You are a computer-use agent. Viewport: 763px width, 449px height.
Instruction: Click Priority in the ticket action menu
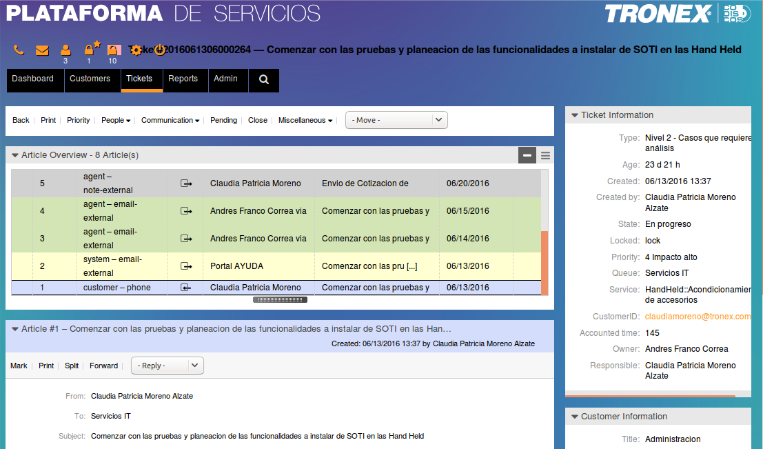pyautogui.click(x=79, y=120)
